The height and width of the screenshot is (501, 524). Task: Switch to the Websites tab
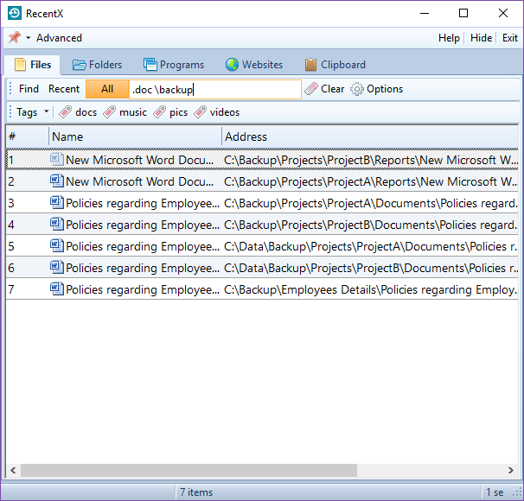pyautogui.click(x=254, y=65)
